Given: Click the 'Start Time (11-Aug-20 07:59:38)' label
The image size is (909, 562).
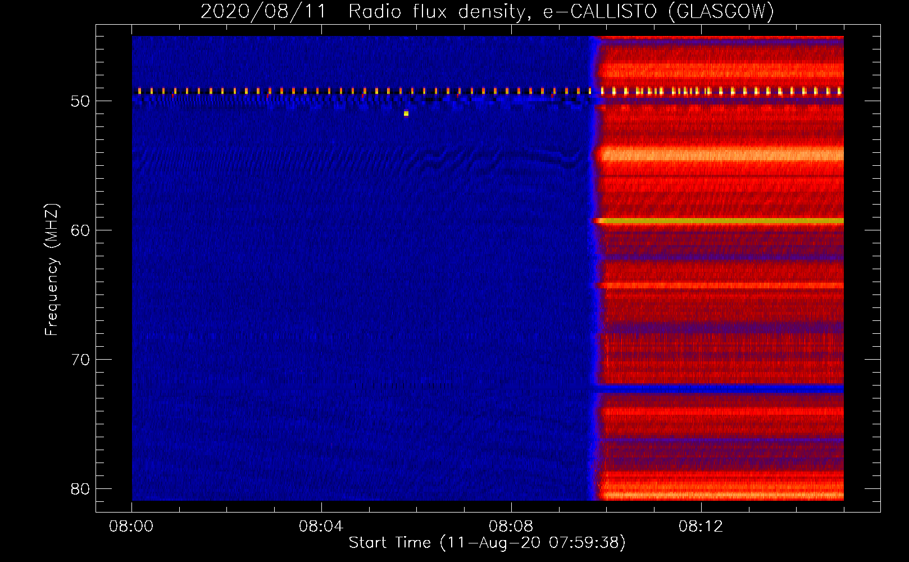Looking at the screenshot, I should coord(487,542).
